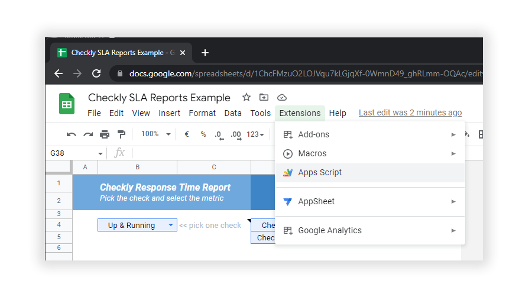
Task: Click the Redo toolbar icon
Action: coord(88,134)
